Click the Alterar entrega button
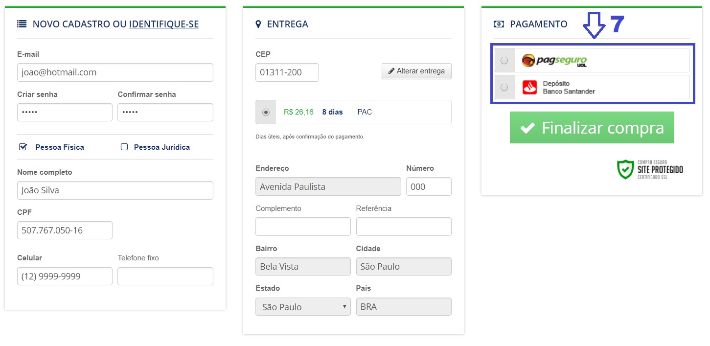Viewport: 710px width, 346px height. click(416, 71)
